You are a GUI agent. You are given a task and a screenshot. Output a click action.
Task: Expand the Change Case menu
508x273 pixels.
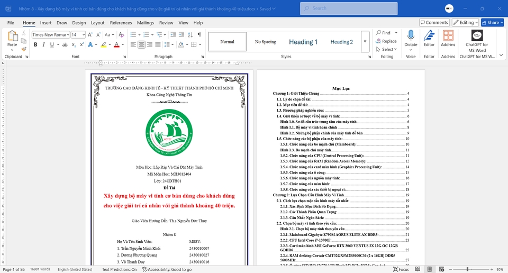(x=109, y=34)
